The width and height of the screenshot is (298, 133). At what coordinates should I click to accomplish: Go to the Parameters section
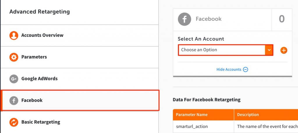(79, 57)
